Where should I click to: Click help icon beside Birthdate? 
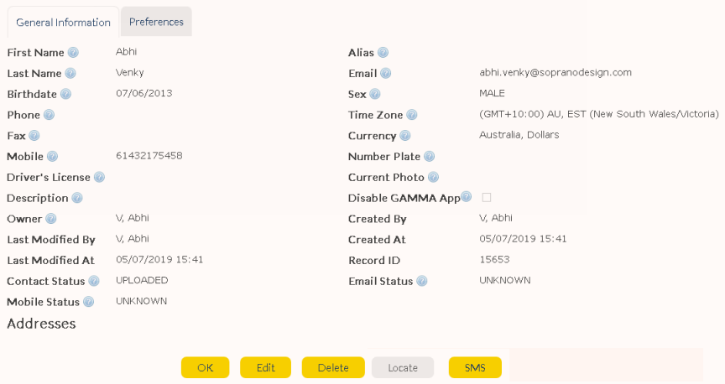(65, 94)
